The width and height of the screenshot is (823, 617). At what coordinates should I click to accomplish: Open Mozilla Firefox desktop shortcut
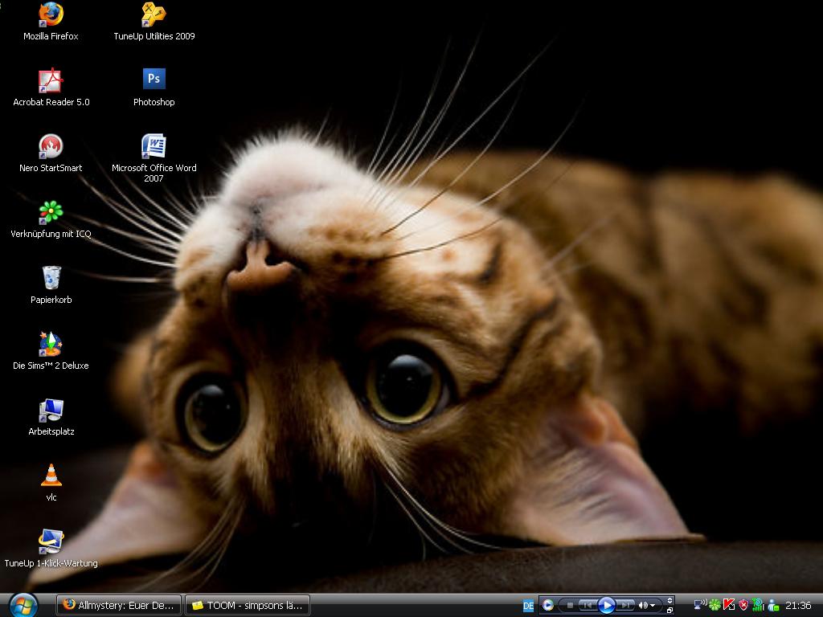pyautogui.click(x=51, y=15)
